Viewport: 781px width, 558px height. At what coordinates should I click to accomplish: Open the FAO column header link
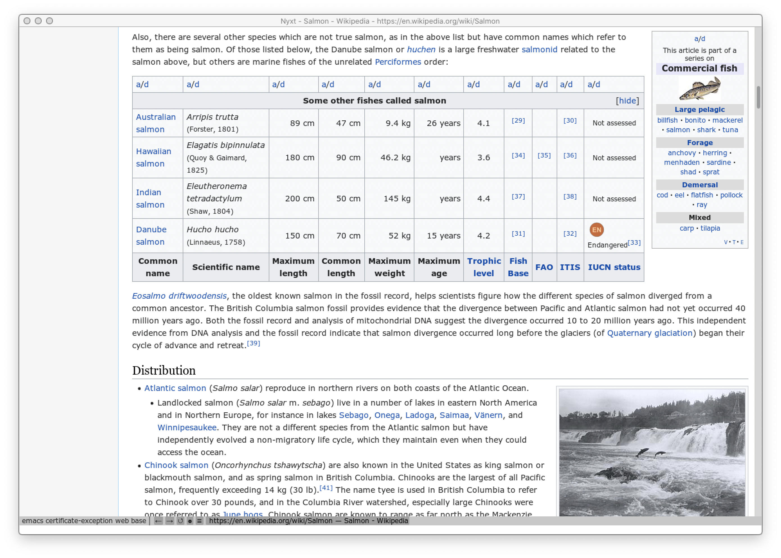click(544, 267)
